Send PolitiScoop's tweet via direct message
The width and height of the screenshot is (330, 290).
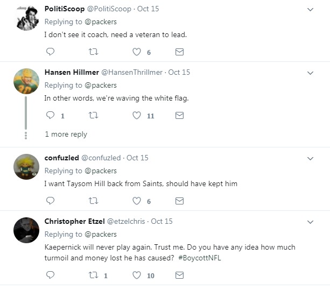180,52
